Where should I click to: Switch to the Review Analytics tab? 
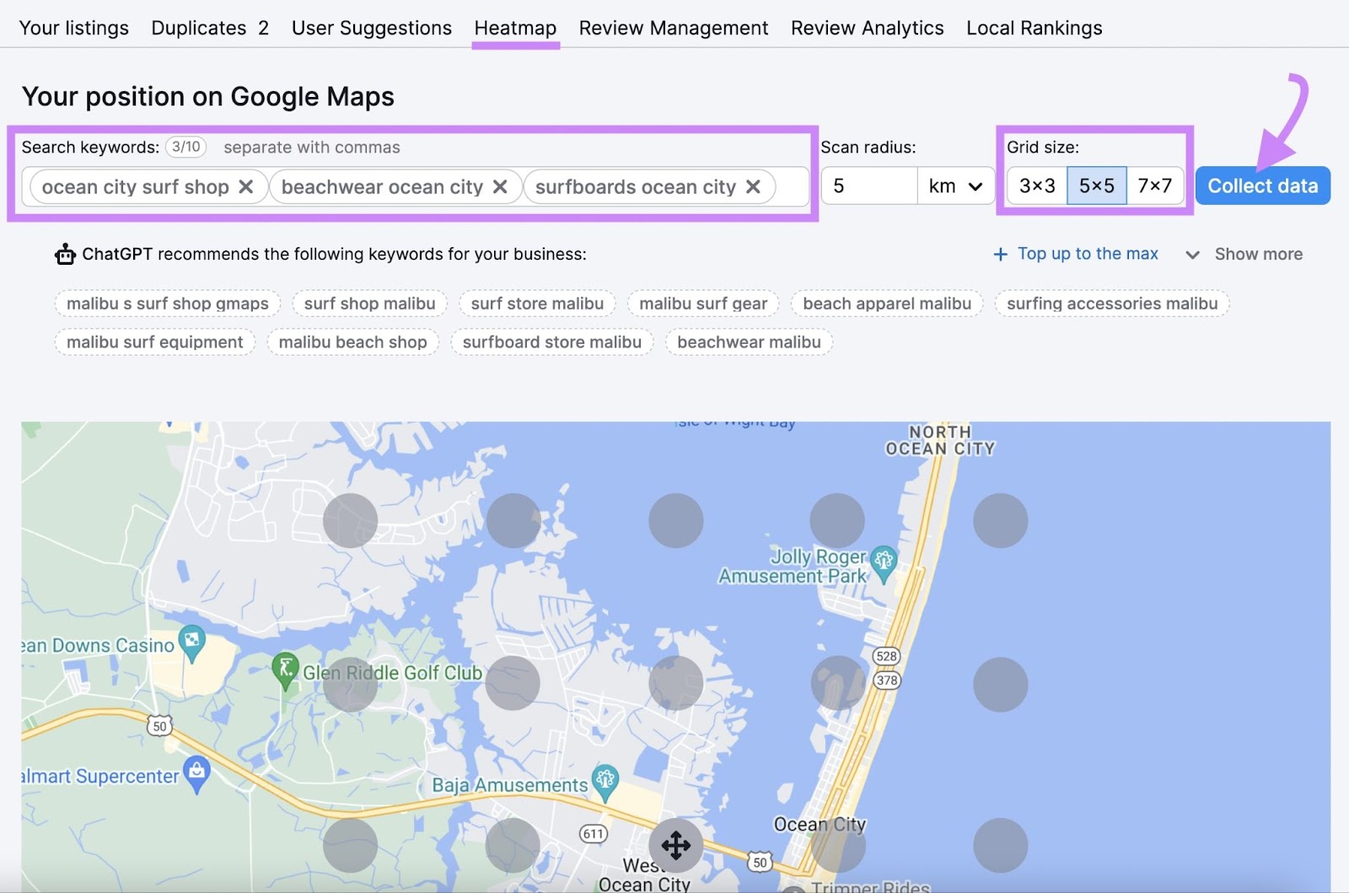(x=867, y=28)
